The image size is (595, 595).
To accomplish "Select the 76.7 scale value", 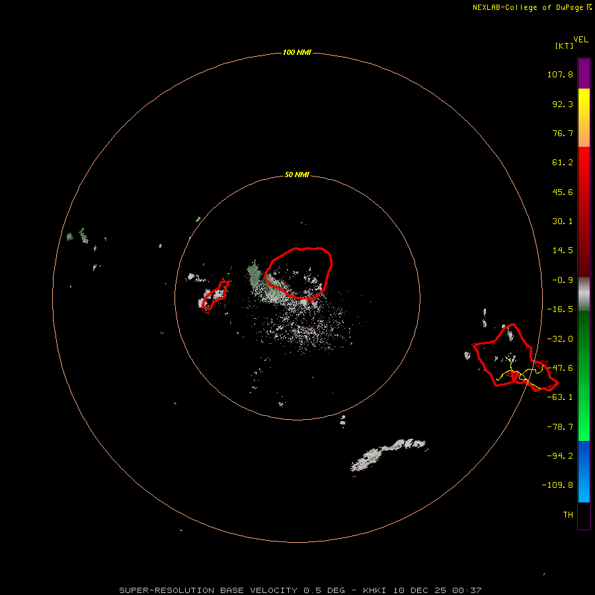I will 563,133.
